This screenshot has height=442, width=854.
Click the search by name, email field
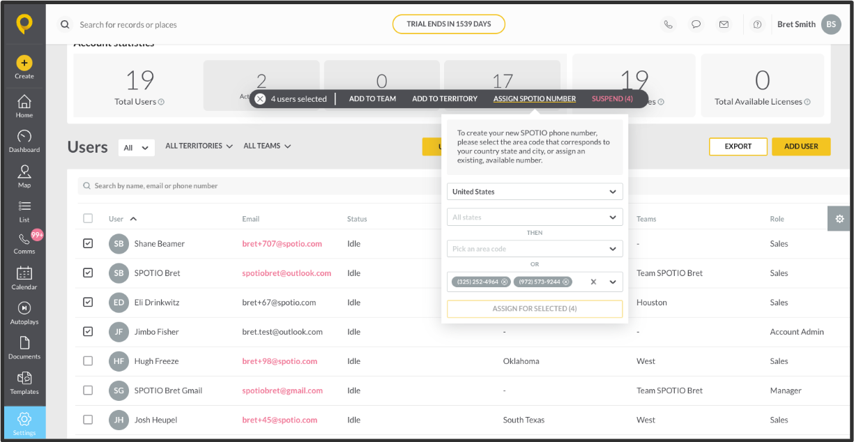pyautogui.click(x=258, y=186)
